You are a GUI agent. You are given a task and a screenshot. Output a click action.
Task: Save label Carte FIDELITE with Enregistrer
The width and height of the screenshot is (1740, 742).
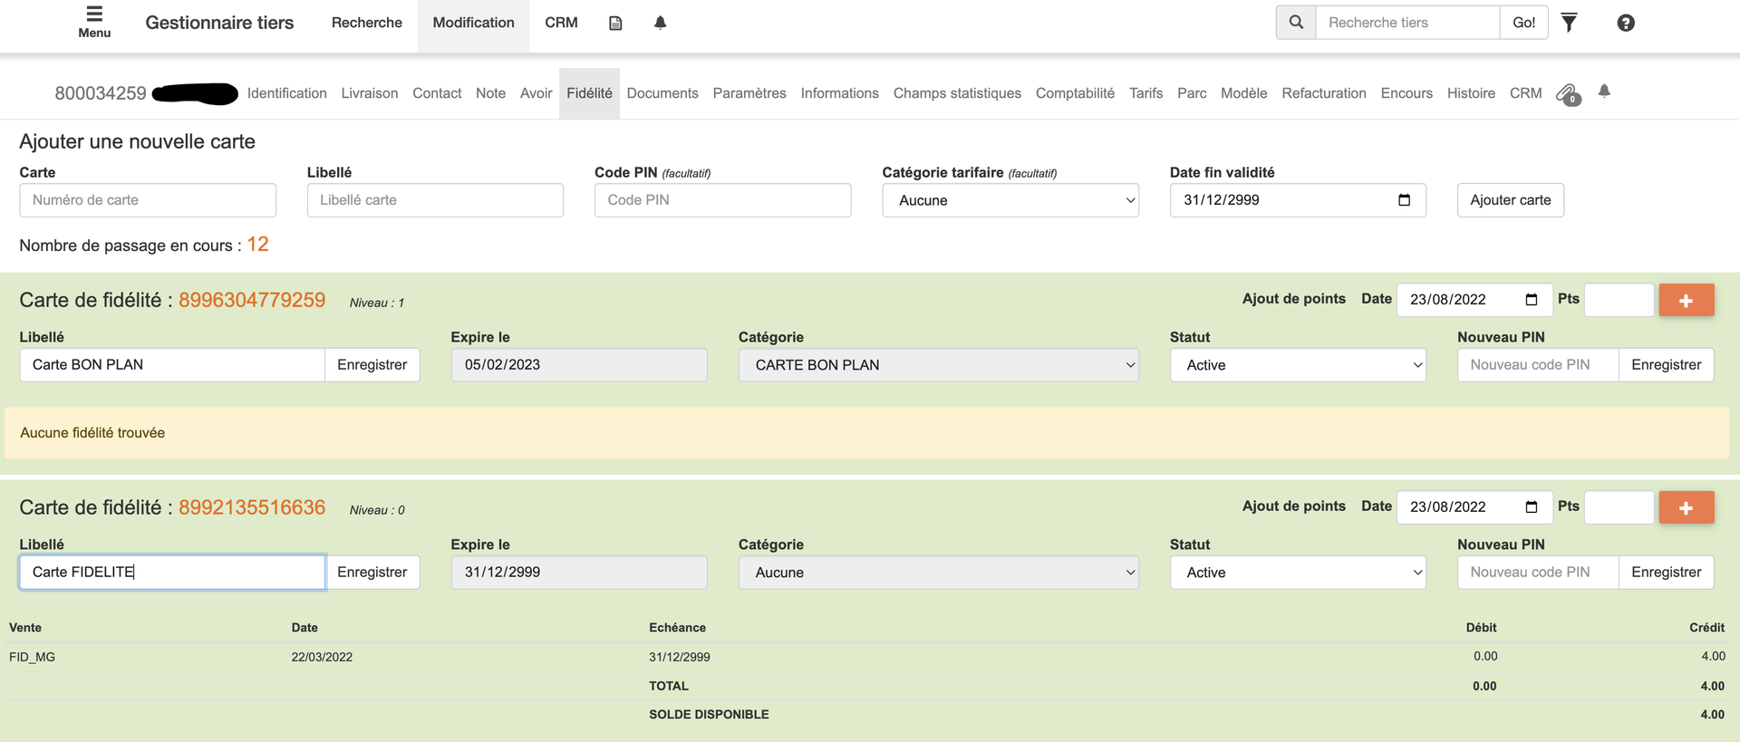point(372,573)
